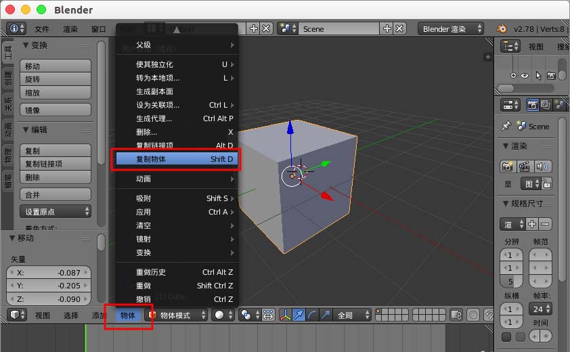The width and height of the screenshot is (570, 352).
Task: Click the 镜像 button
Action: click(x=56, y=110)
